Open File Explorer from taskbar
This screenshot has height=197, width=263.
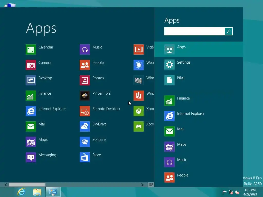coord(37,192)
